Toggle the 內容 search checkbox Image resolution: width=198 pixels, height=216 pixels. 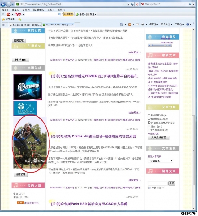[x=159, y=188]
